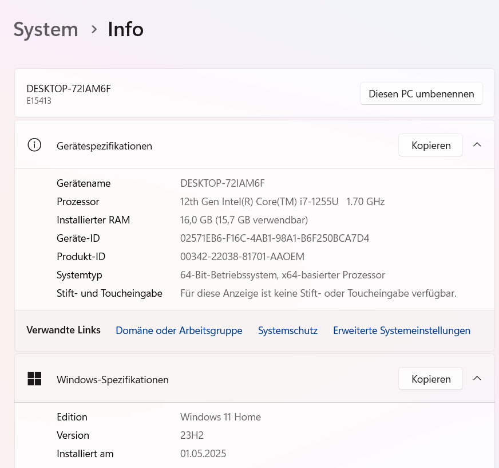
Task: Click the Systemtyp label
Action: [x=80, y=275]
